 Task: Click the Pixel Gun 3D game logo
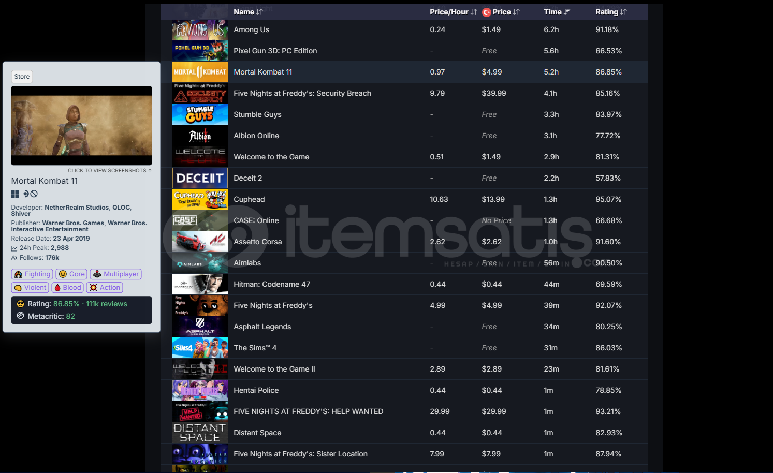tap(200, 51)
